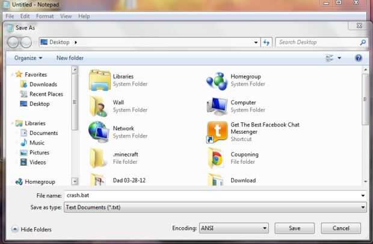This screenshot has width=373, height=244.
Task: Select the Computer icon in file list
Action: [217, 106]
